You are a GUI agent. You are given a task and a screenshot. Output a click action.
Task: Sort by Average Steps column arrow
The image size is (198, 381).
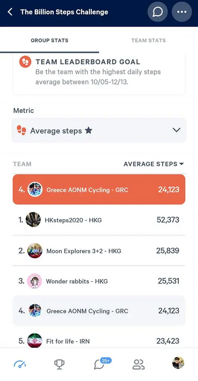click(x=181, y=164)
